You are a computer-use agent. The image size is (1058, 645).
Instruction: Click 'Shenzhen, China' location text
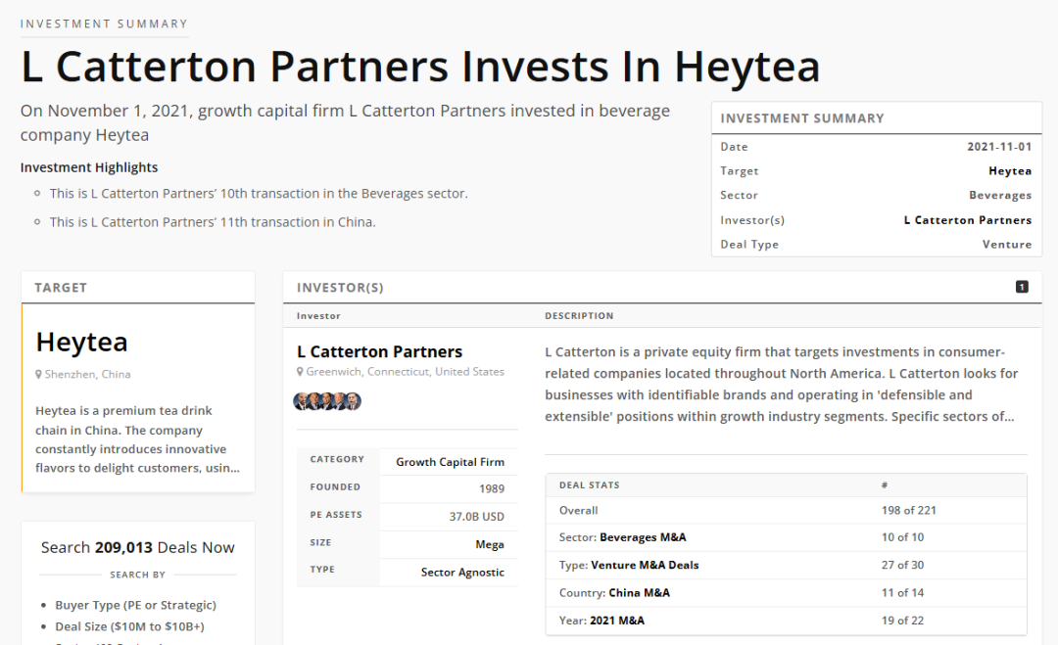88,375
